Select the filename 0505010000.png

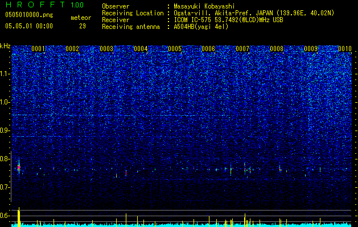[29, 15]
